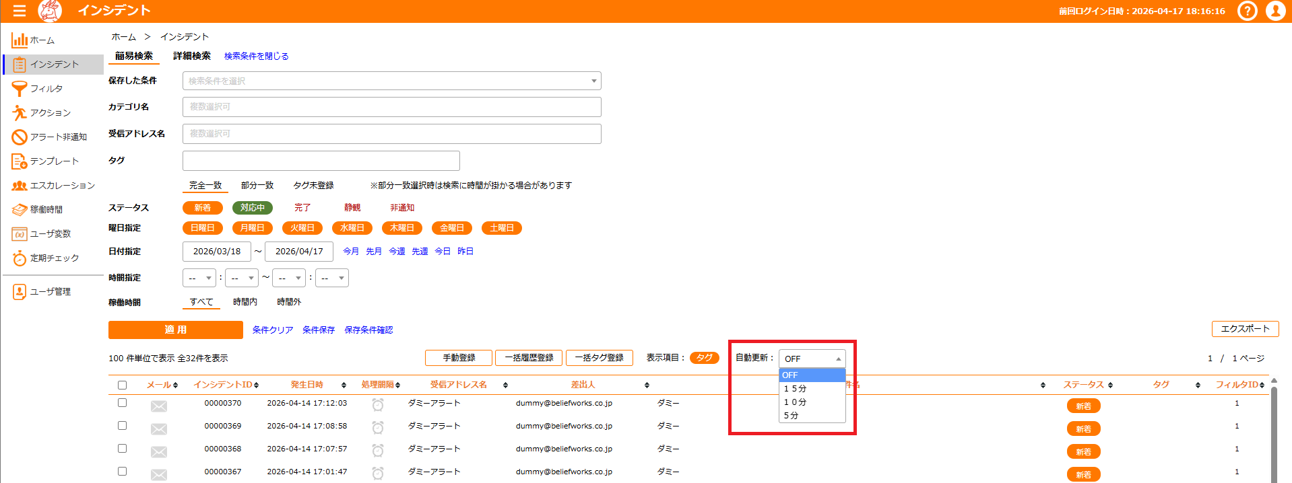Open アラート非通知 sidebar item
This screenshot has height=483, width=1292.
click(53, 137)
